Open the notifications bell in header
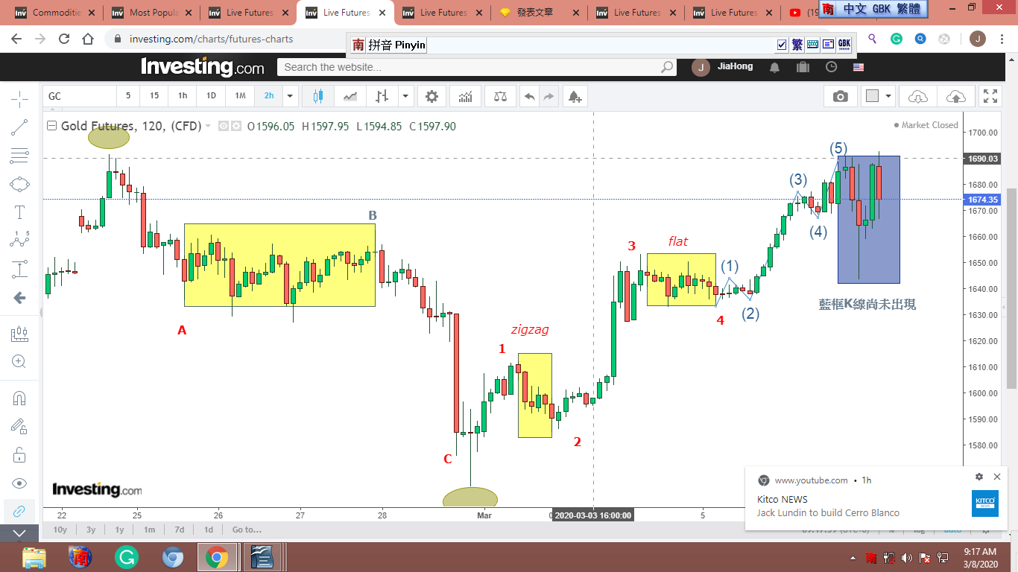This screenshot has width=1018, height=572. (x=775, y=67)
